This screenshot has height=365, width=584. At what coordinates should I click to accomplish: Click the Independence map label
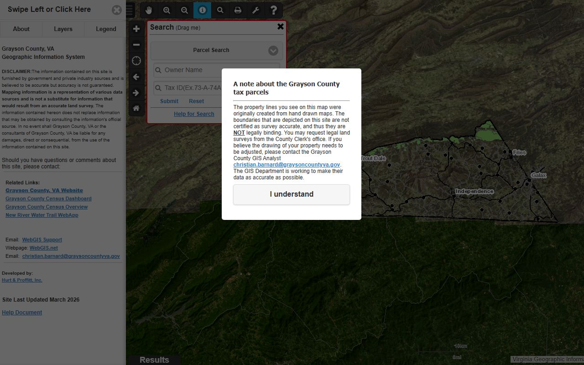(x=474, y=191)
